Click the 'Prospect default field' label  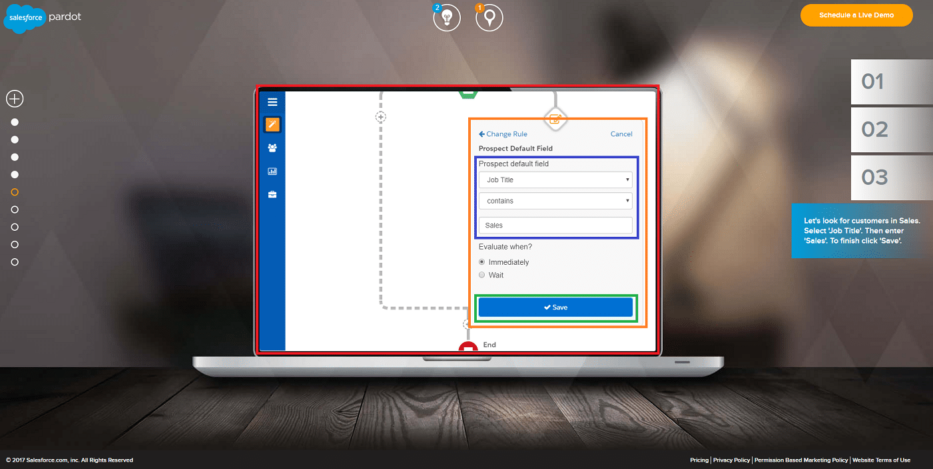(513, 164)
